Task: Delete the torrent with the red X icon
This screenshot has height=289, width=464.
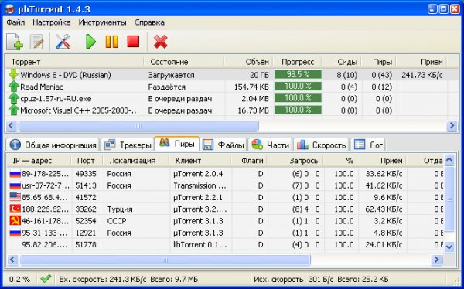Action: [161, 42]
